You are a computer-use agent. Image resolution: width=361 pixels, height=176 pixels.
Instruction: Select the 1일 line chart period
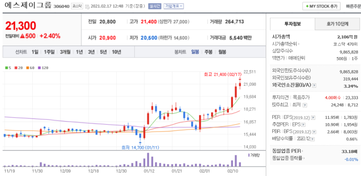coord(35,52)
